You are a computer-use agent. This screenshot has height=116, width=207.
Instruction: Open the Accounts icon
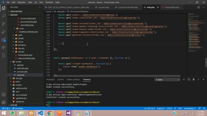tap(4, 94)
